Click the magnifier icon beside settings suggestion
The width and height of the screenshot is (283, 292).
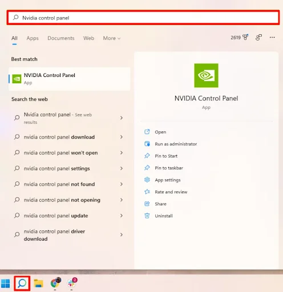[x=17, y=168]
